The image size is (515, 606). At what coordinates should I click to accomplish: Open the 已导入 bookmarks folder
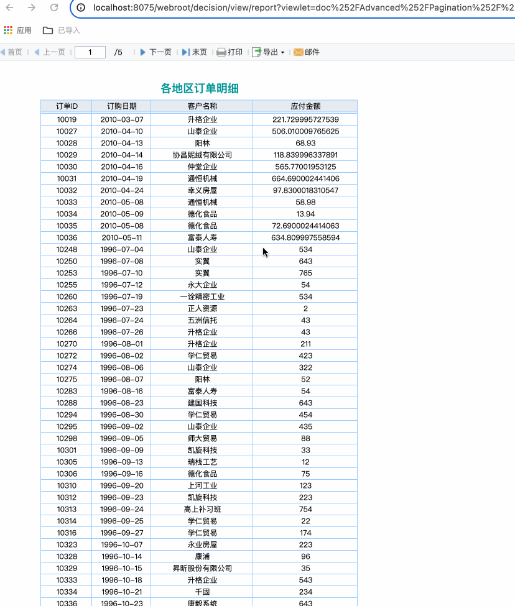(61, 30)
